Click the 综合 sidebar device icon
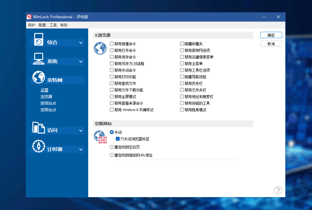 point(39,39)
